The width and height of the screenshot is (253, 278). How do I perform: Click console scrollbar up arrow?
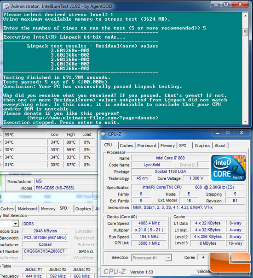(245, 16)
